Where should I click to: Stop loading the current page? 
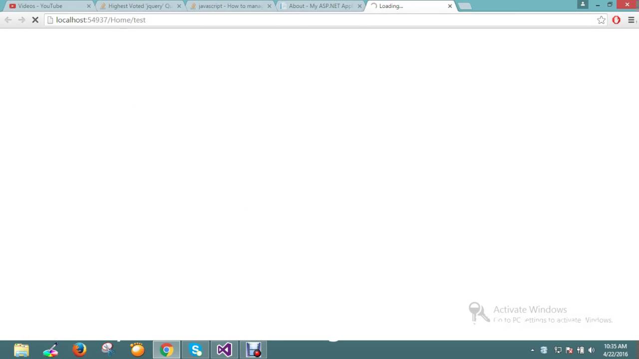35,20
